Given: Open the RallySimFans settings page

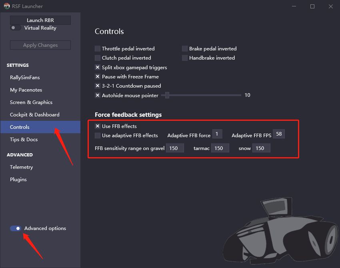Looking at the screenshot, I should coord(25,78).
